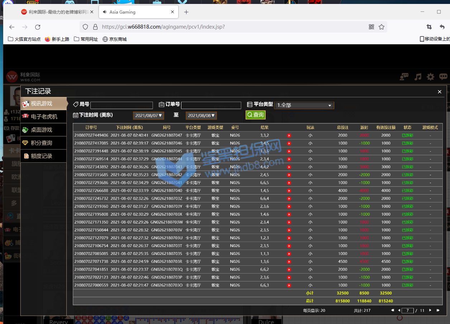Play video replay for order 210807027449406

pyautogui.click(x=289, y=136)
